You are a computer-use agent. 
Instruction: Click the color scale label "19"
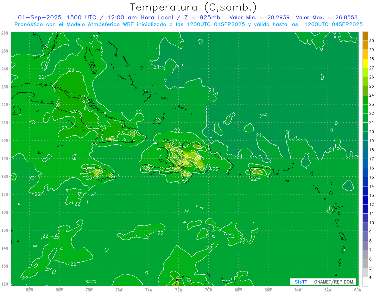click(x=371, y=141)
